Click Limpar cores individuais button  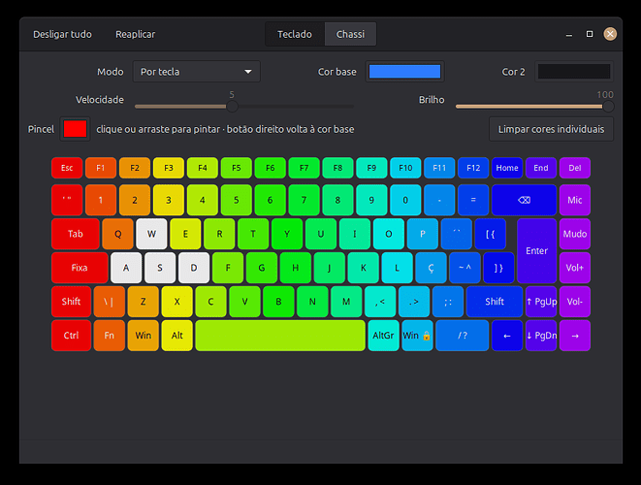[x=551, y=129]
